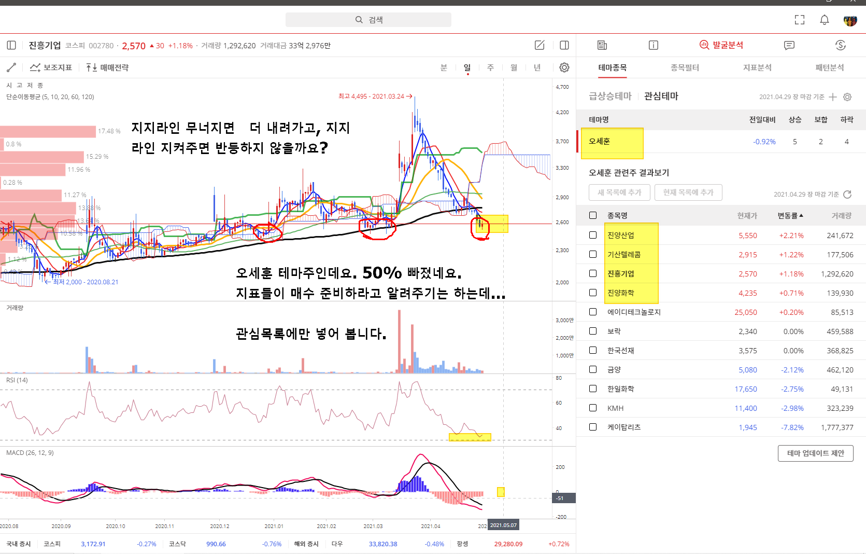The image size is (866, 554).
Task: Open the news panel icon
Action: click(602, 45)
